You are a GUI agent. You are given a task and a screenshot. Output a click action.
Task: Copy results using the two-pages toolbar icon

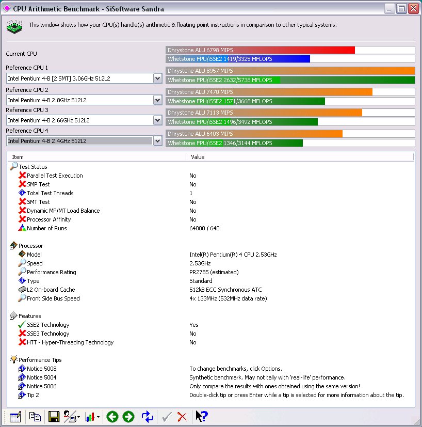(35, 417)
